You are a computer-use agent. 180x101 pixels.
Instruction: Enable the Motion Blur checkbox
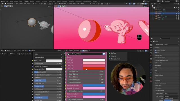[156, 63]
